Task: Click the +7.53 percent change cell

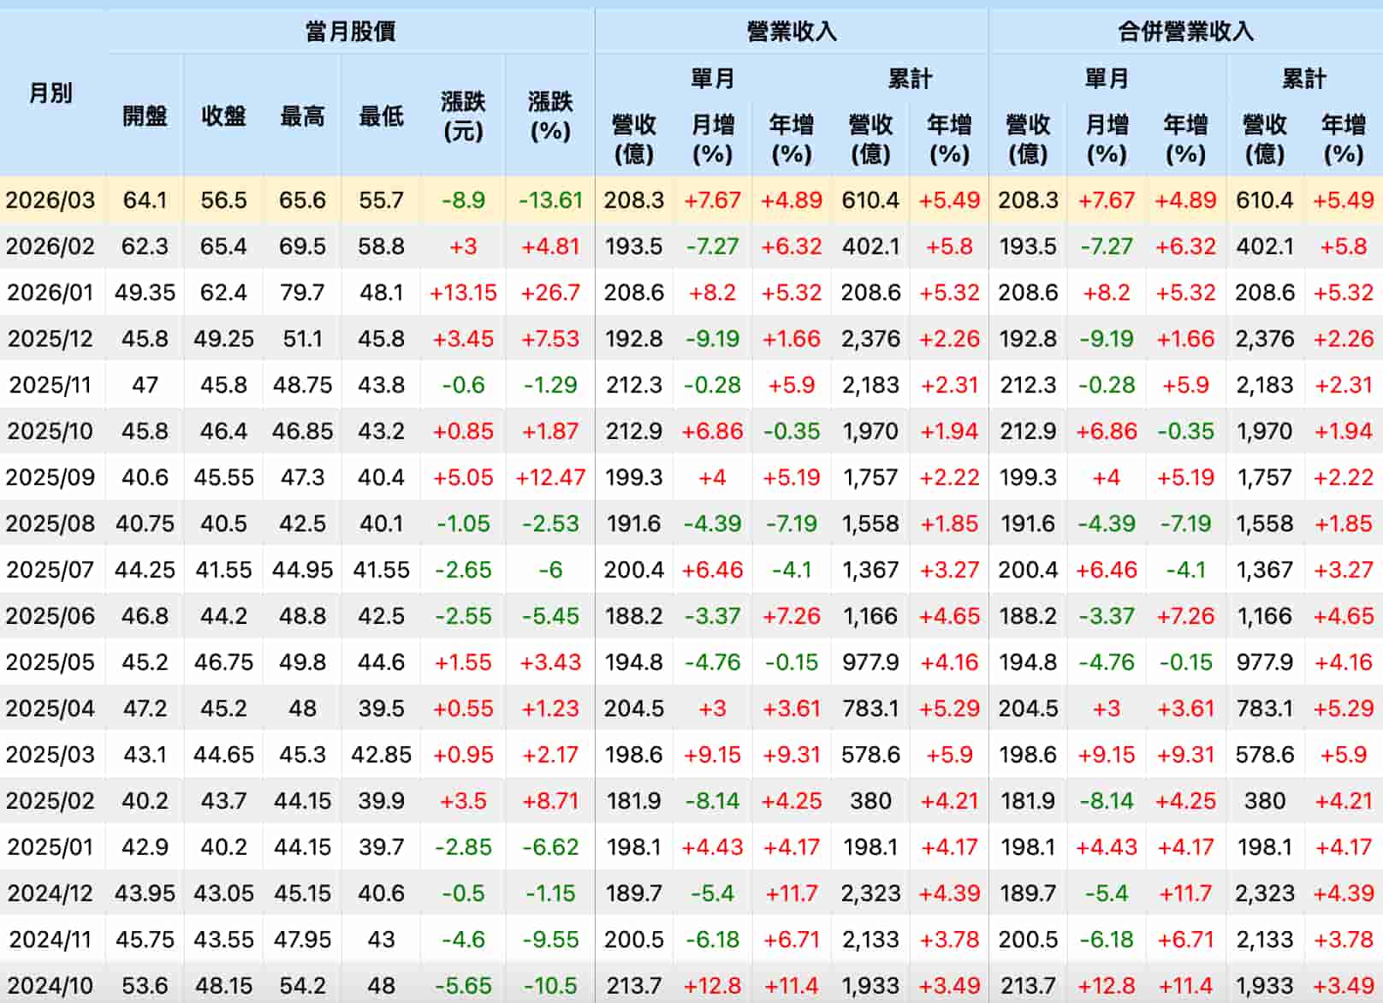Action: (550, 339)
